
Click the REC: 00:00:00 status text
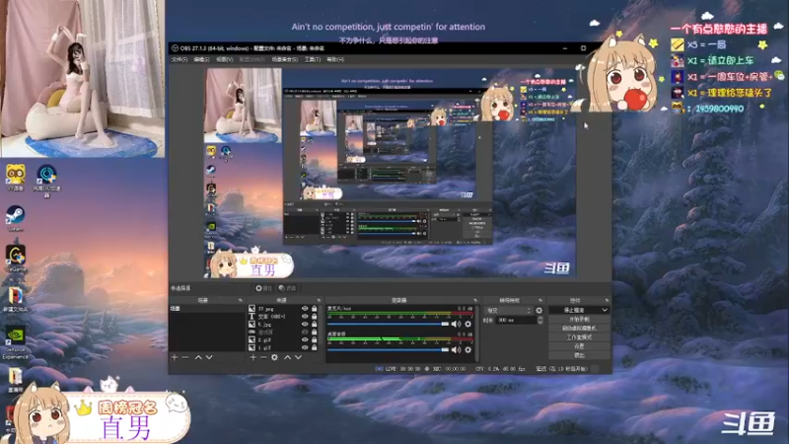pos(449,369)
